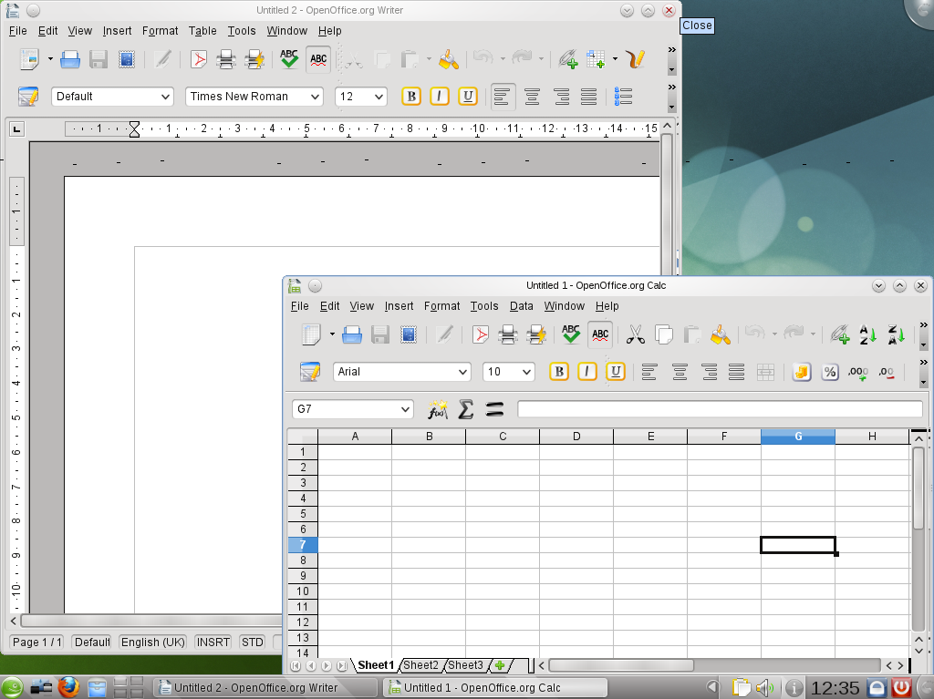
Task: Click the Function equals icon in Calc
Action: (494, 409)
